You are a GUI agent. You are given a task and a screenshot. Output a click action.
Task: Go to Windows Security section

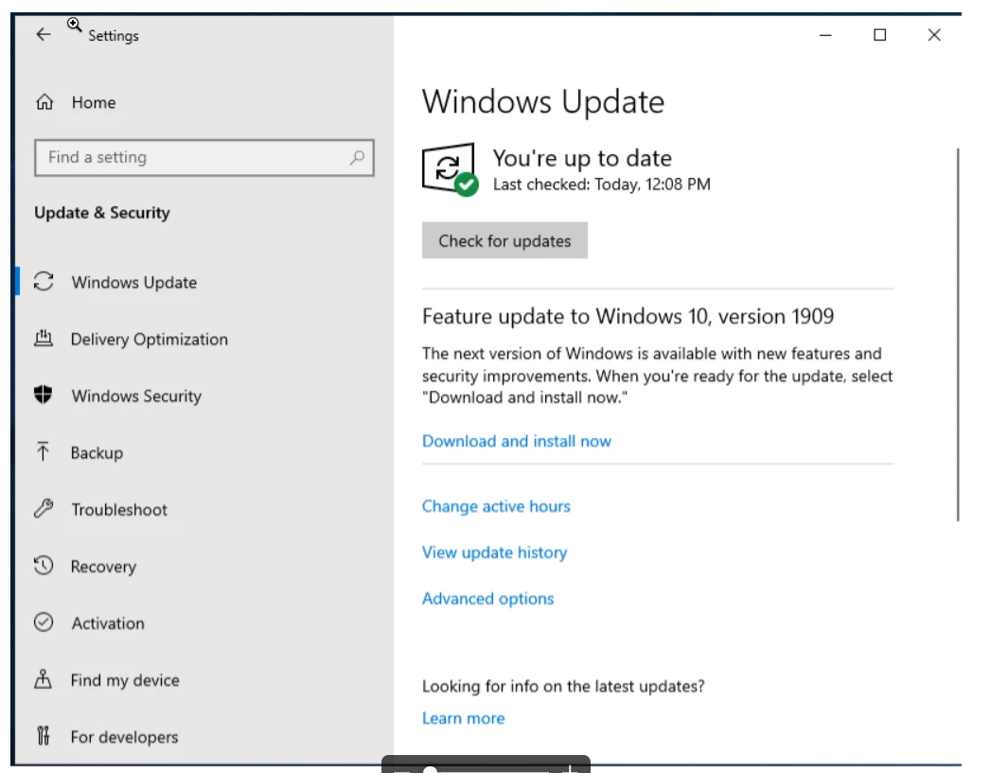(x=136, y=396)
